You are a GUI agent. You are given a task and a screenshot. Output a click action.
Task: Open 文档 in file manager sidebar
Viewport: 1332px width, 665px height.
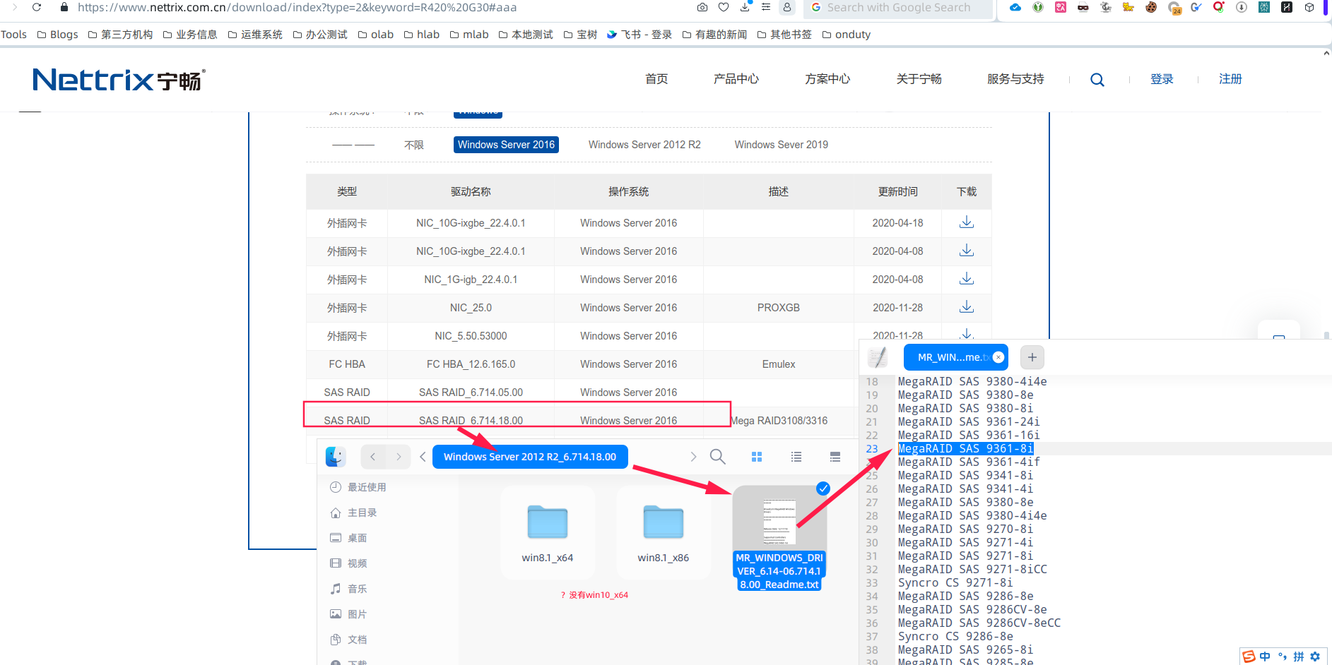click(x=348, y=640)
